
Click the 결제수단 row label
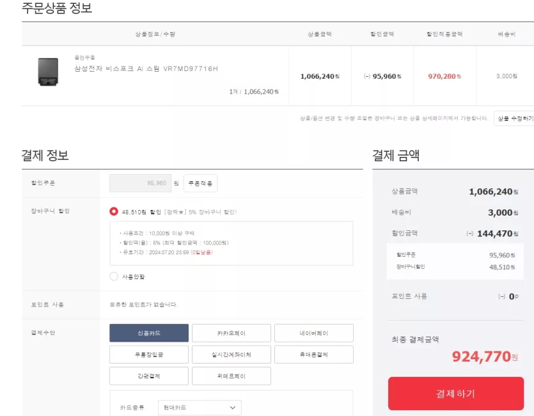(x=43, y=332)
